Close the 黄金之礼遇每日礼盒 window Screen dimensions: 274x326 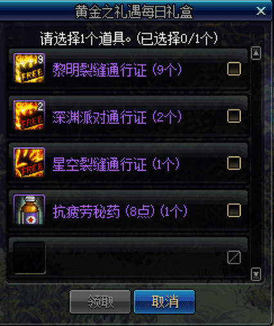point(261,11)
